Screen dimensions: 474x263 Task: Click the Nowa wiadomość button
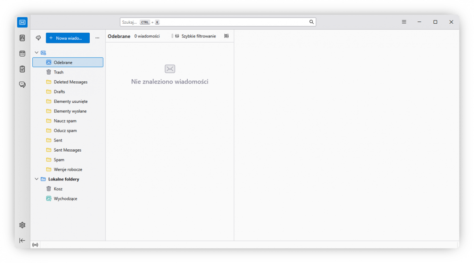[x=67, y=38]
